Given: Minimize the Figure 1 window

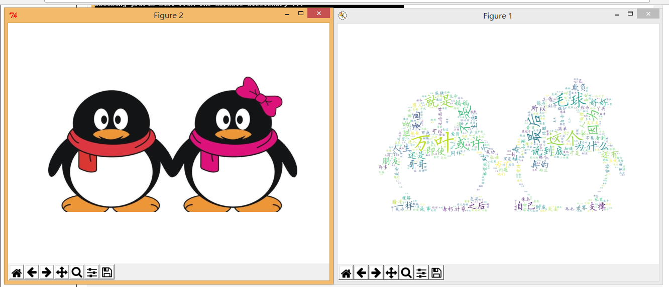Looking at the screenshot, I should [x=616, y=15].
